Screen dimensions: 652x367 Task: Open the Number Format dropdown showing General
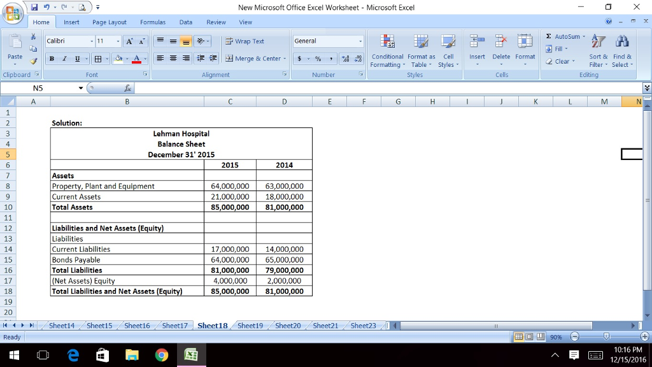point(327,40)
